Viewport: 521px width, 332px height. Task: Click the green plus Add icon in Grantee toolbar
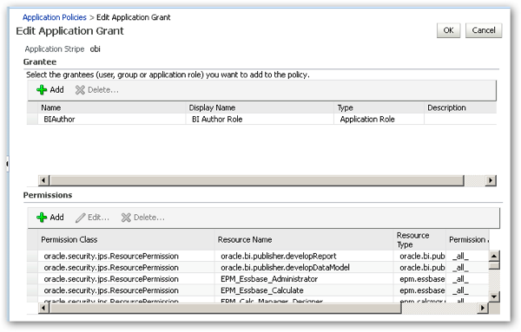pyautogui.click(x=42, y=89)
